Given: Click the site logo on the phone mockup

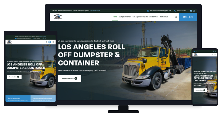Looking at the screenshot, I should [x=195, y=55].
